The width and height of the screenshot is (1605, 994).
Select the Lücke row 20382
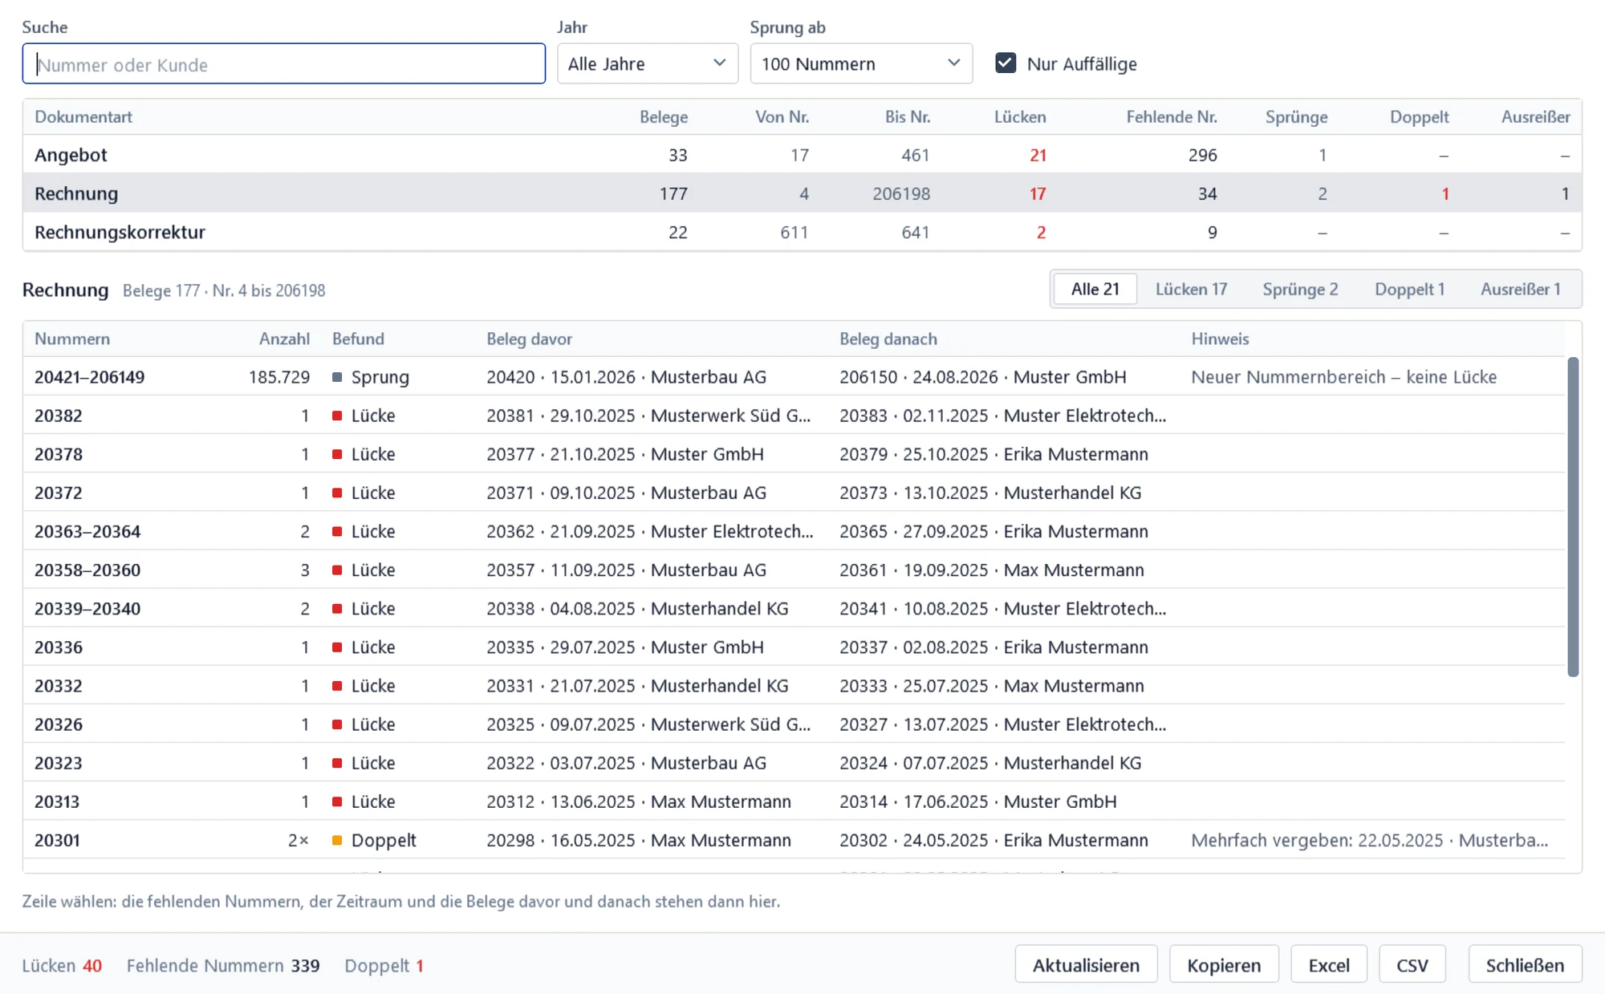tap(794, 416)
